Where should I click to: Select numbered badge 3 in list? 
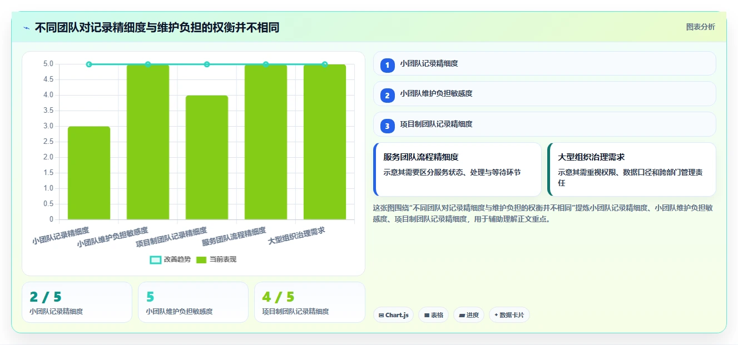click(388, 126)
